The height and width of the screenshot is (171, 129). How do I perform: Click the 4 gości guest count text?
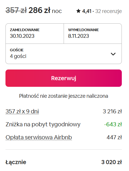click(18, 56)
